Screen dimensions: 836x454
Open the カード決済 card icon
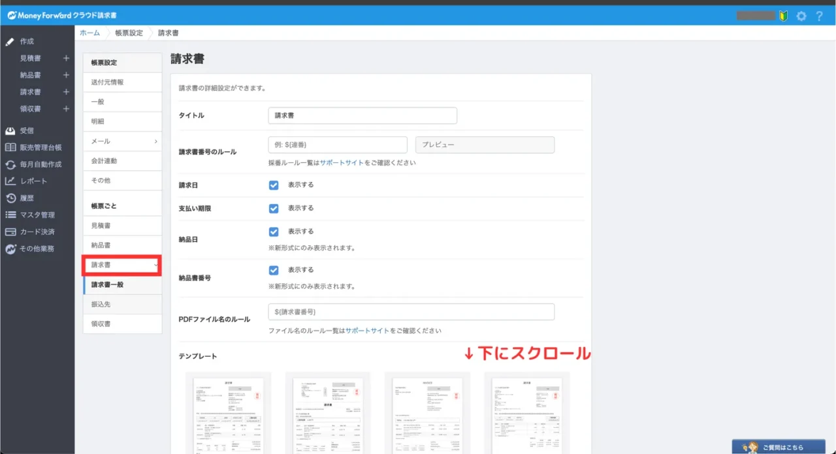[10, 232]
